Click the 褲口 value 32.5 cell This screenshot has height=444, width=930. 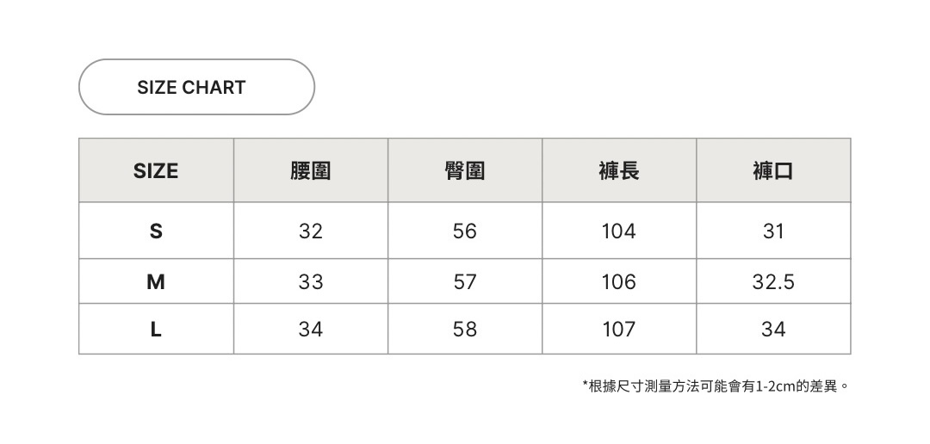point(773,282)
